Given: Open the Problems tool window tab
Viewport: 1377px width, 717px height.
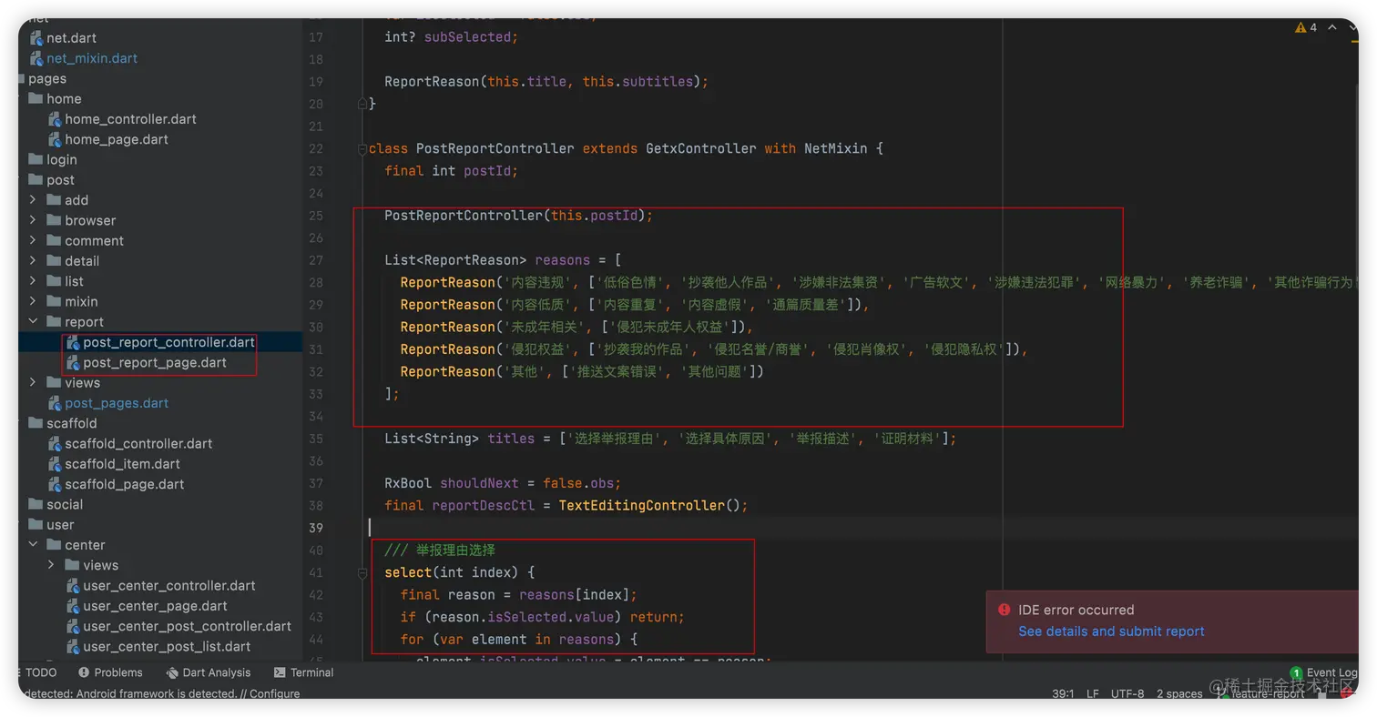Looking at the screenshot, I should (111, 672).
